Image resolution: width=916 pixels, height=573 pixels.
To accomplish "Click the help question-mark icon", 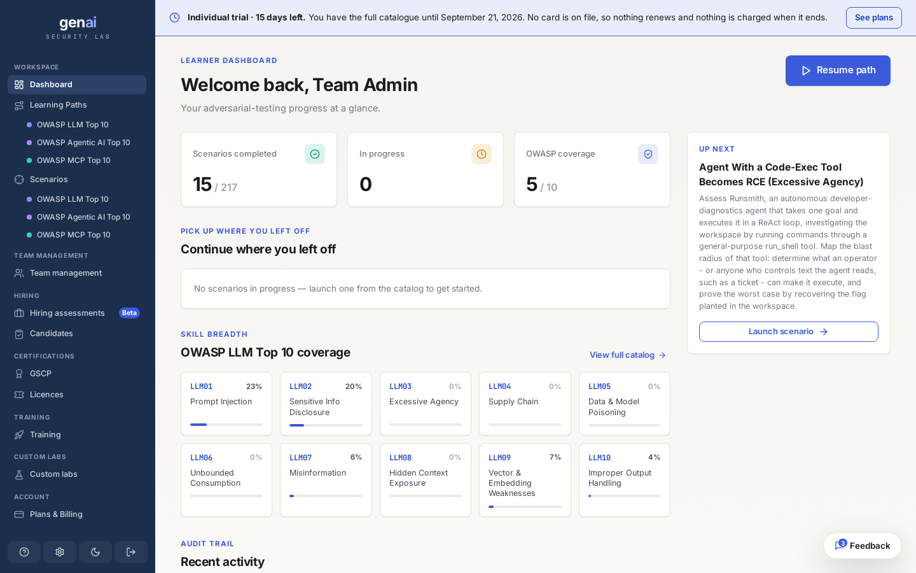I will [24, 552].
